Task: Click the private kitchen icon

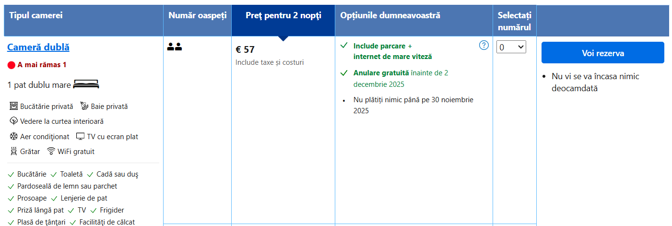Action: coord(13,107)
